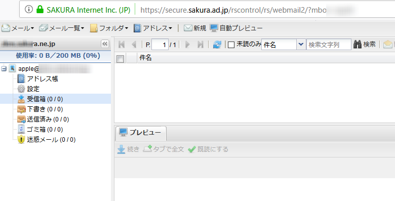
Task: Open the アドレス menu
Action: pos(152,28)
